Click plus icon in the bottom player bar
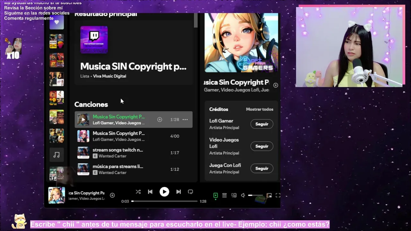 click(112, 195)
